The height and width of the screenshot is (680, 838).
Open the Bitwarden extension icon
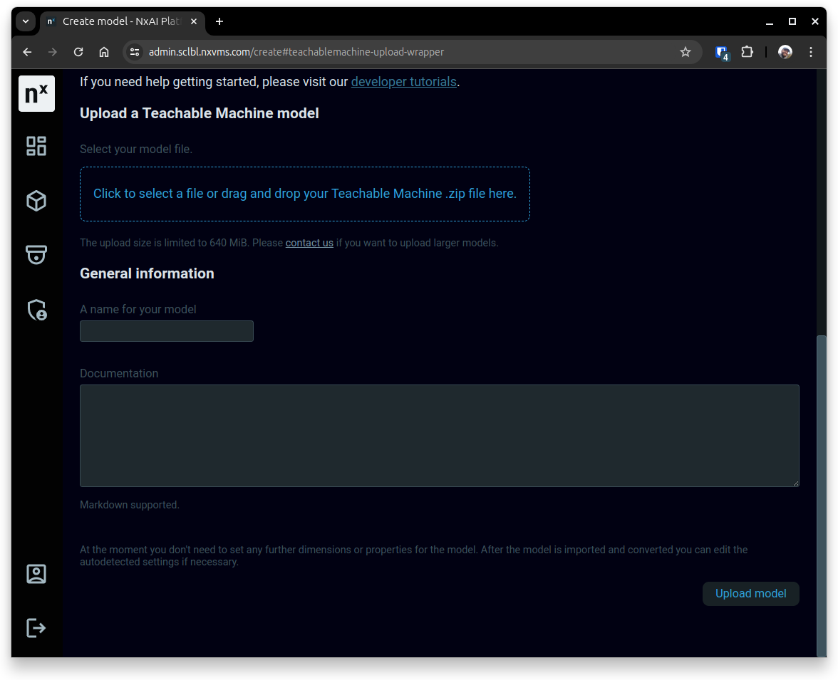click(x=722, y=53)
